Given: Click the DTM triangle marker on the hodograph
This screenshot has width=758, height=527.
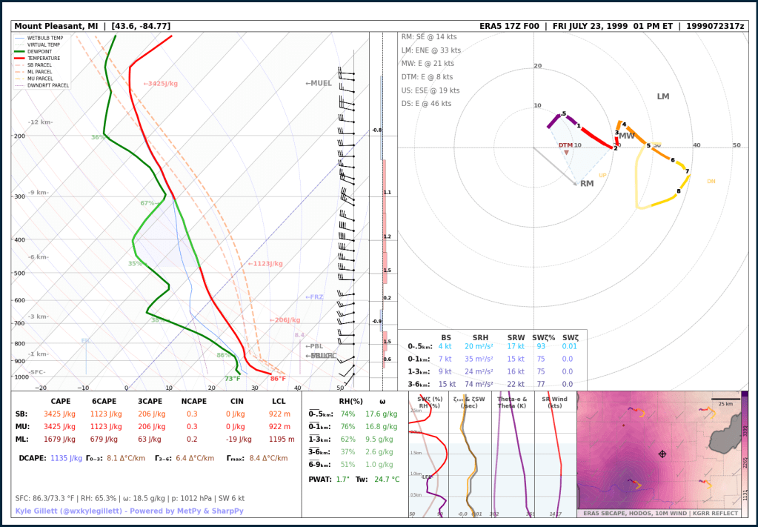Looking at the screenshot, I should [x=567, y=152].
